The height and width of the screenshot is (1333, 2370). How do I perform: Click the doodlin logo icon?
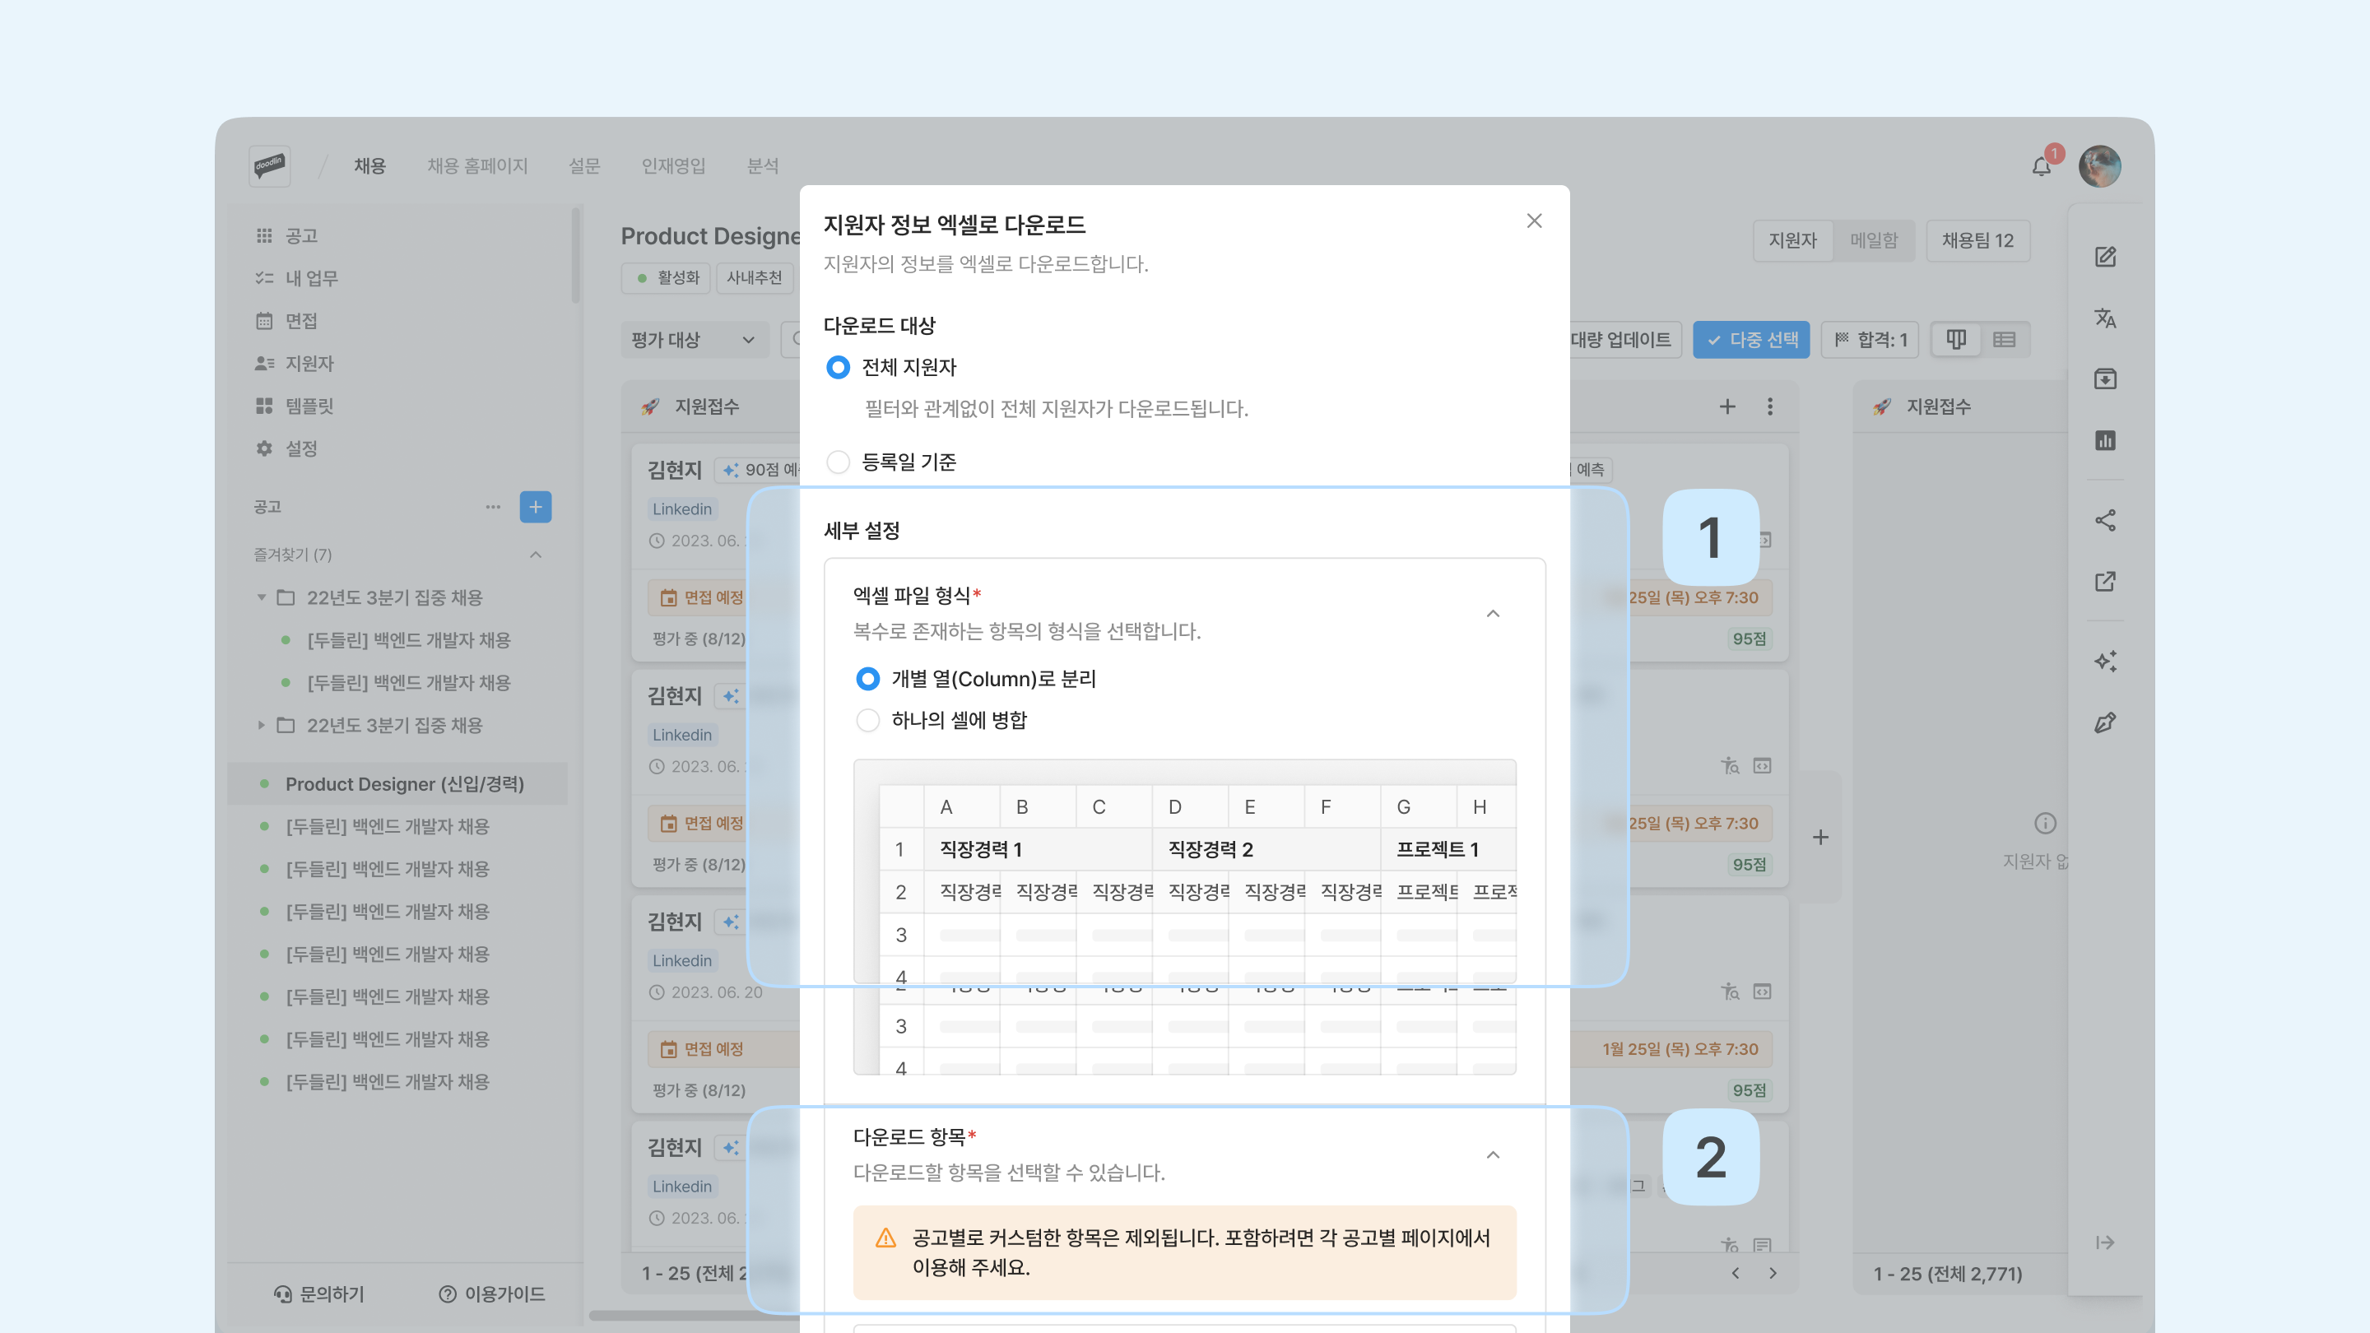tap(270, 165)
